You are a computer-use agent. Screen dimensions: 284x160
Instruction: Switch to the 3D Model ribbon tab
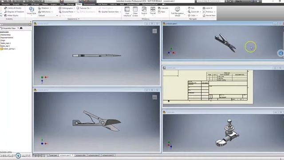(x=35, y=4)
